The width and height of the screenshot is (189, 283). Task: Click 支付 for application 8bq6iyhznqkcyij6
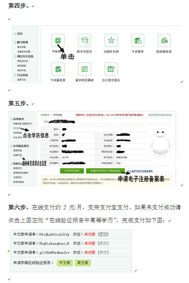(x=103, y=244)
